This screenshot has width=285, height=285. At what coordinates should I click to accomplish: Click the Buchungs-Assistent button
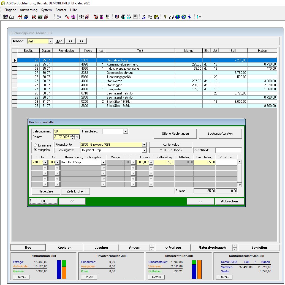(220, 134)
